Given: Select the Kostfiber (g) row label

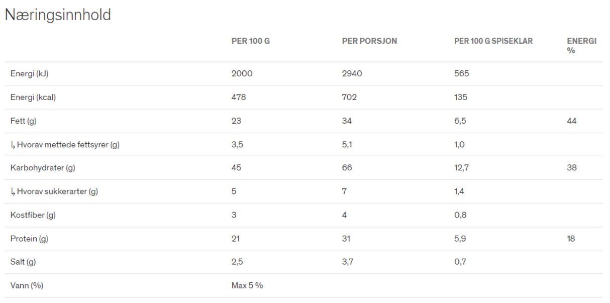Looking at the screenshot, I should (x=33, y=215).
